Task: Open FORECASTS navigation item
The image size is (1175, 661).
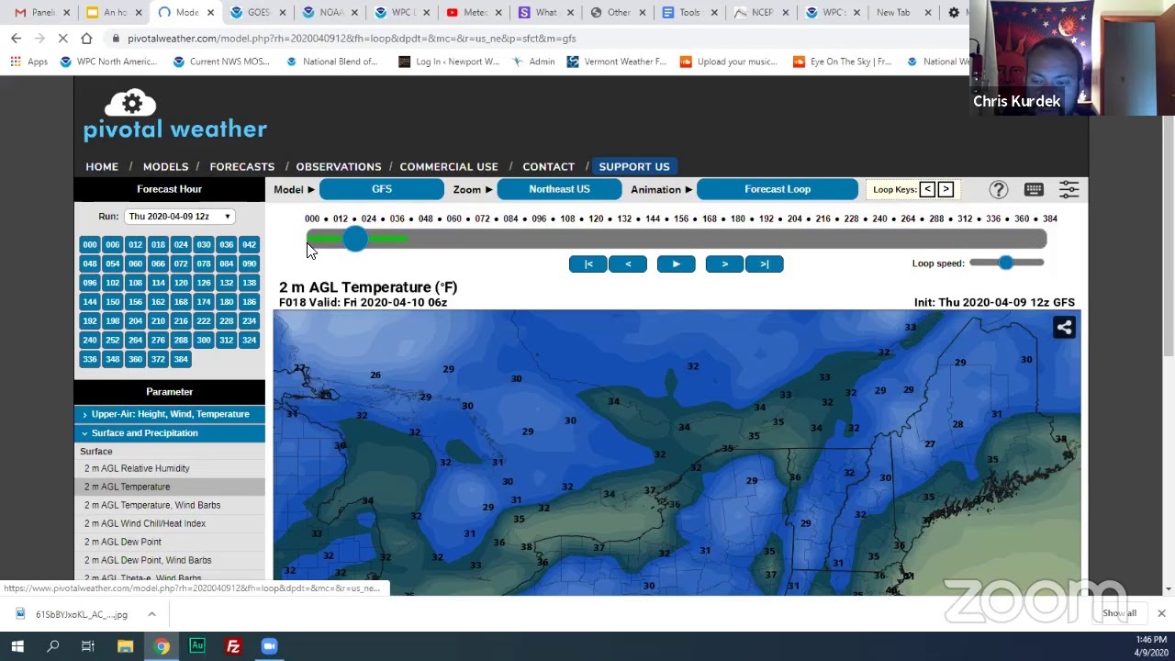Action: click(x=241, y=166)
